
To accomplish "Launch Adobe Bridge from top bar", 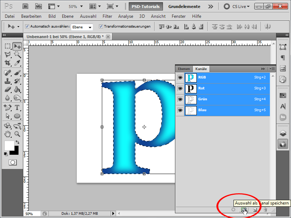I will click(25, 7).
